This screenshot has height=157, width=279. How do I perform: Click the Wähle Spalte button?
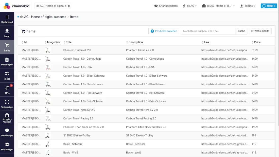pyautogui.click(x=260, y=31)
